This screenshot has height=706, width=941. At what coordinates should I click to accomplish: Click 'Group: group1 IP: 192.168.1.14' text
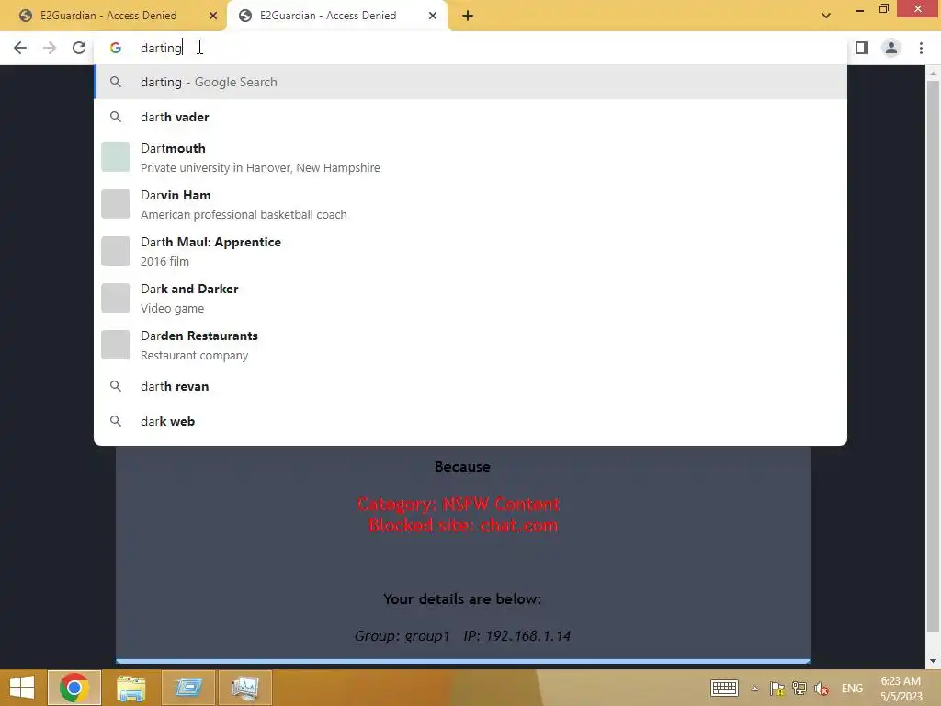(462, 636)
